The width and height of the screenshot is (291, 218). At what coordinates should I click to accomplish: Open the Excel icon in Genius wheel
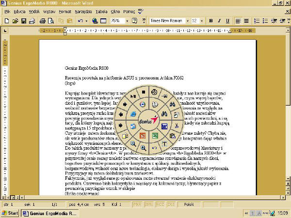click(155, 136)
